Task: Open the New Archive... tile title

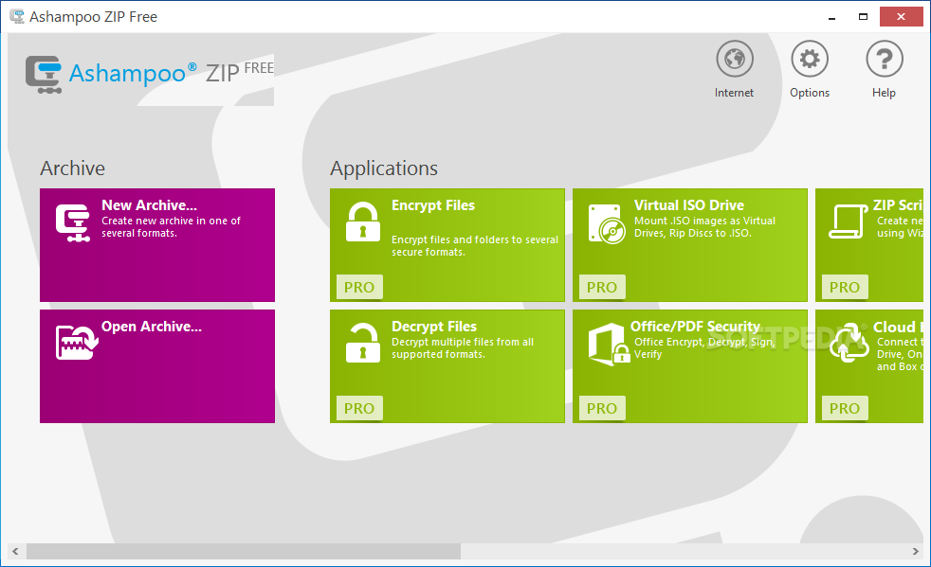Action: coord(149,205)
